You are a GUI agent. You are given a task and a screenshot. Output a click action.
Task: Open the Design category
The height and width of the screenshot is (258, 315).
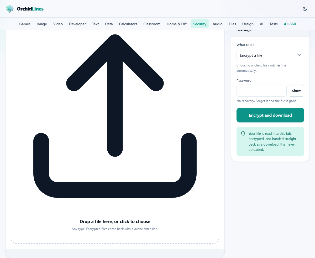[248, 24]
